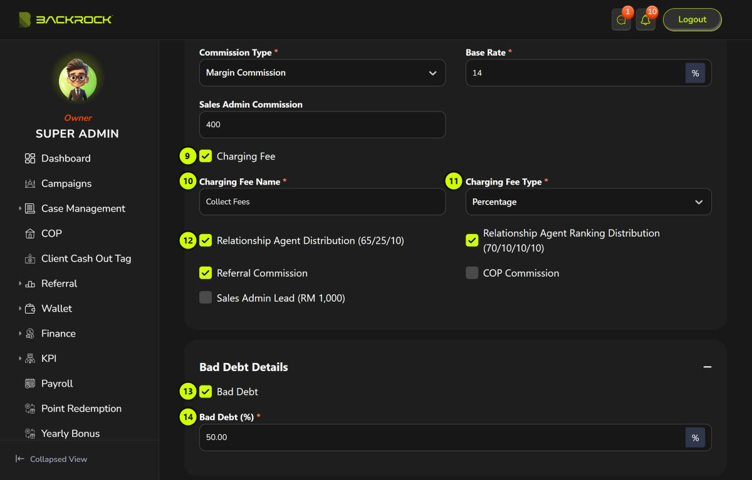Image resolution: width=752 pixels, height=480 pixels.
Task: Click the Client Cash Out Tag icon
Action: coord(30,258)
